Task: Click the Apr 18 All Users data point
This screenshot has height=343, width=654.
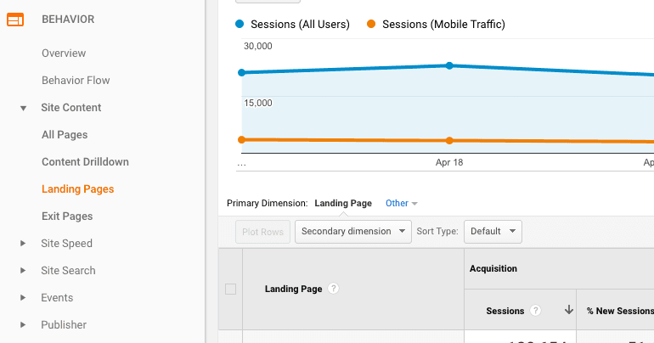Action: (449, 65)
